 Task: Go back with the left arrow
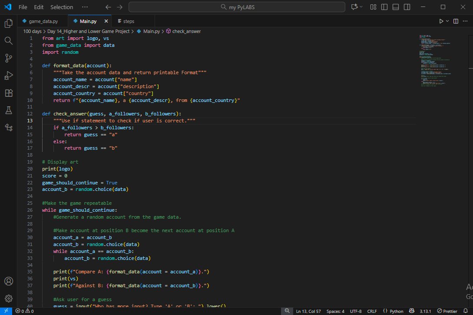(108, 7)
